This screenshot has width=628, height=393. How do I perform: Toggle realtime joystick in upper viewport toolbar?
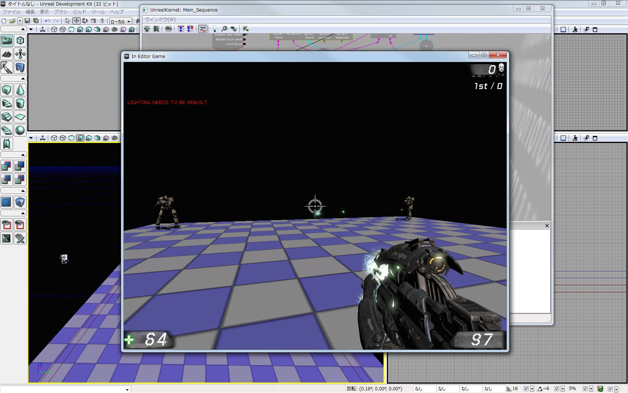pos(43,29)
